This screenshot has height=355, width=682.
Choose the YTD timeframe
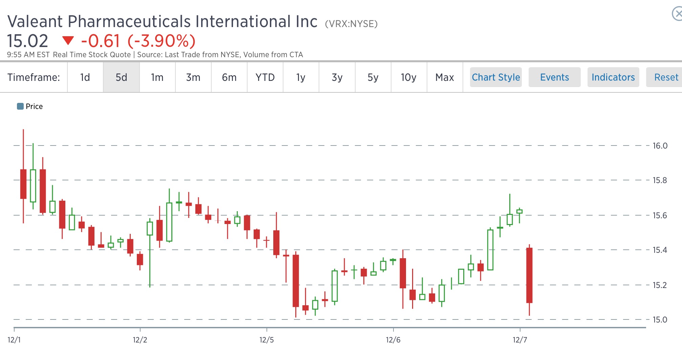(x=265, y=77)
